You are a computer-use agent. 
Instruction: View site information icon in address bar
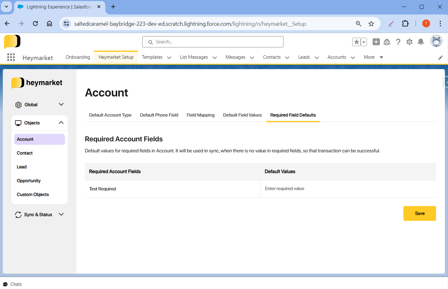[66, 24]
